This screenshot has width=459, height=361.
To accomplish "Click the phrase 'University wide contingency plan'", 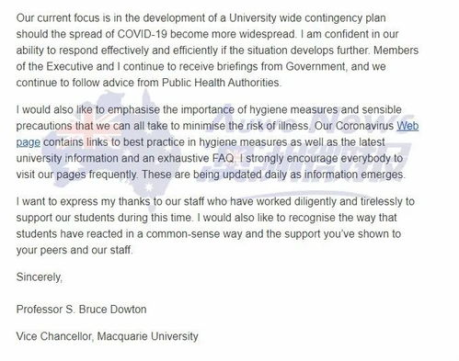I will click(307, 18).
